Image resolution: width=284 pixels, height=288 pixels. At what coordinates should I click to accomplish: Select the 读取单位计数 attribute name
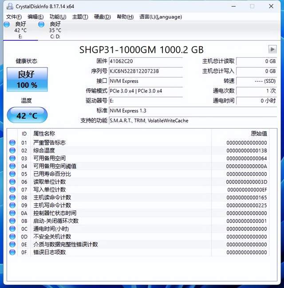(50, 182)
